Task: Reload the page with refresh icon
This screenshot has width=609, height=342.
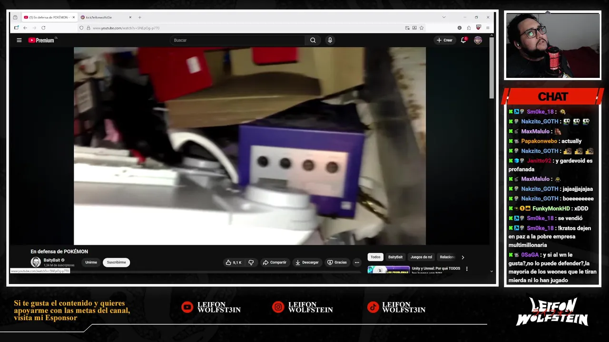Action: pos(43,28)
